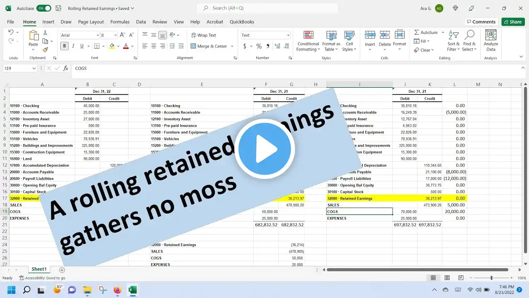Adjust the zoom slider

point(491,278)
